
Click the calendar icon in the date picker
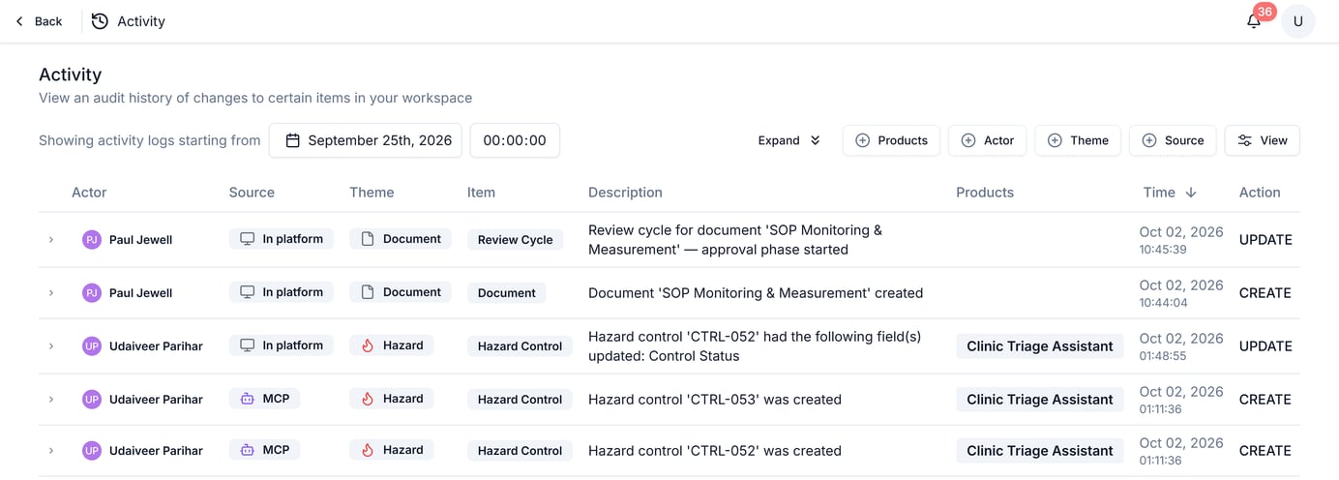click(x=292, y=140)
